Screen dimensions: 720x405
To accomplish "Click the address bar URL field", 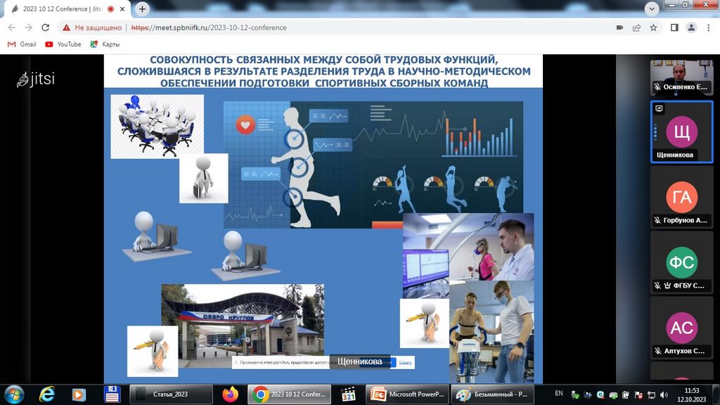I will point(352,27).
